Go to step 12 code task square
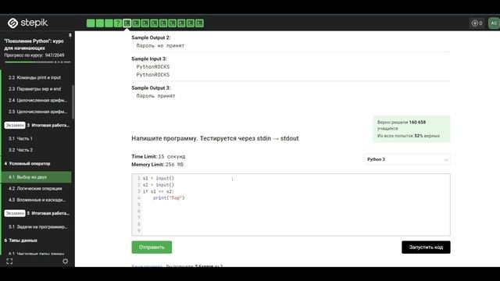This screenshot has height=281, width=500. [191, 23]
